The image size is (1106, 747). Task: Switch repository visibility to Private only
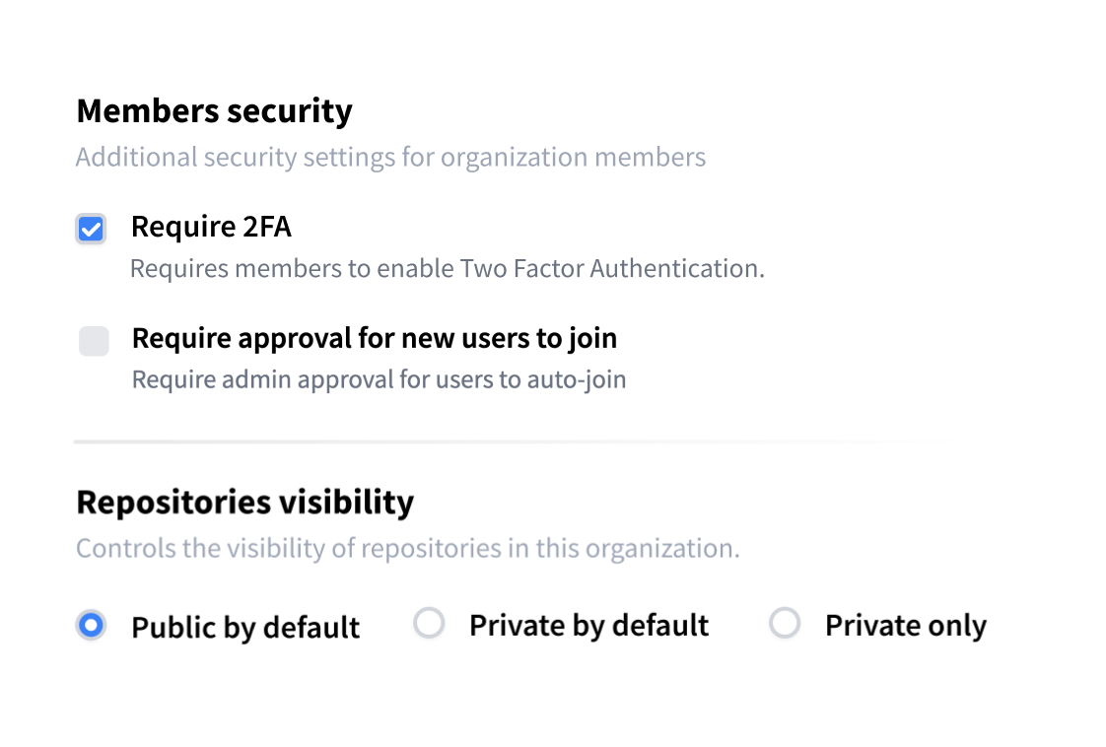(x=785, y=624)
